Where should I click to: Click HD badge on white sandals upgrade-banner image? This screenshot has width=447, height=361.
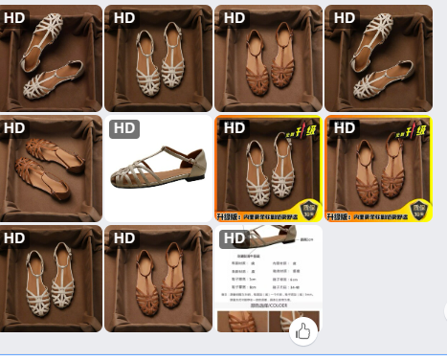(235, 129)
